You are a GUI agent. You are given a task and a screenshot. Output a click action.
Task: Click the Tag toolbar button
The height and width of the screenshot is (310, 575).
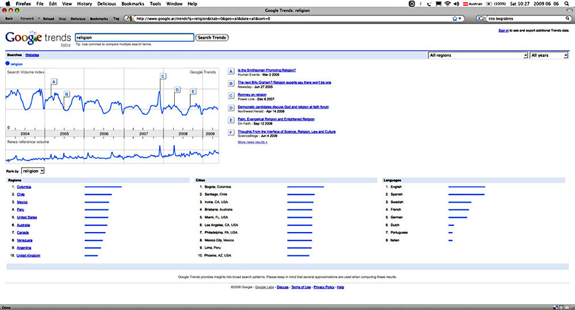(116, 18)
